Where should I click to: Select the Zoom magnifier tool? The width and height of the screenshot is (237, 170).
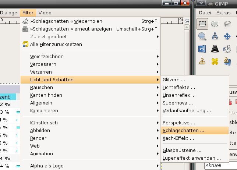coord(202,36)
